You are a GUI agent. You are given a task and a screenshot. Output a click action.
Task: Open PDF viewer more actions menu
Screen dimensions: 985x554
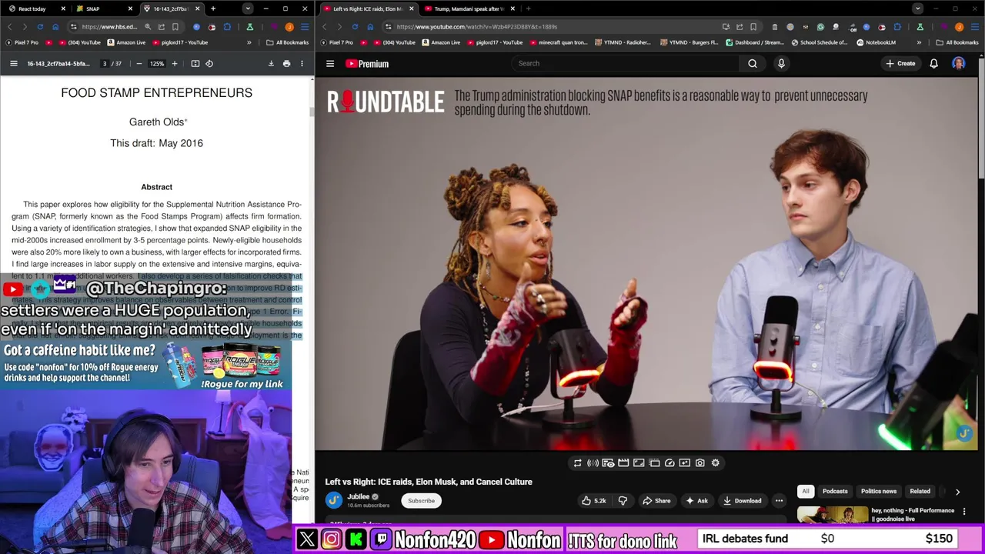(302, 64)
